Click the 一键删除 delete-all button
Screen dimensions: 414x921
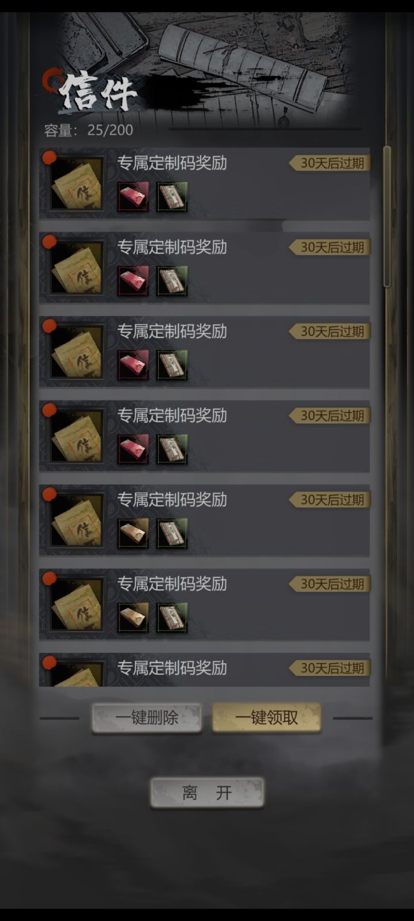(147, 718)
